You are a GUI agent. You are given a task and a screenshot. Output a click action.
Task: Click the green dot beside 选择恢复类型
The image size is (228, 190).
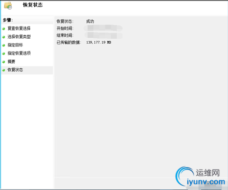point(4,37)
